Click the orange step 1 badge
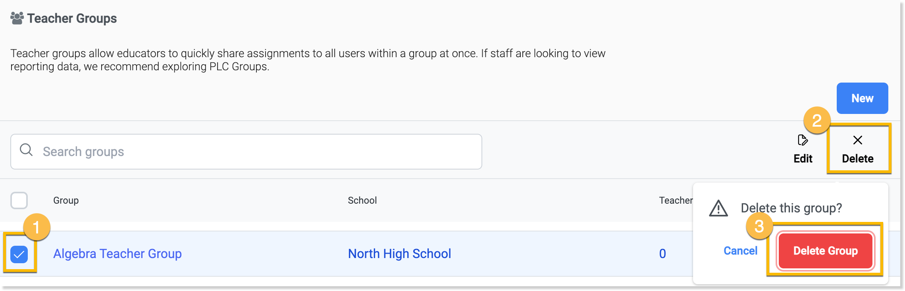Screen dimensions: 905x291 37,227
